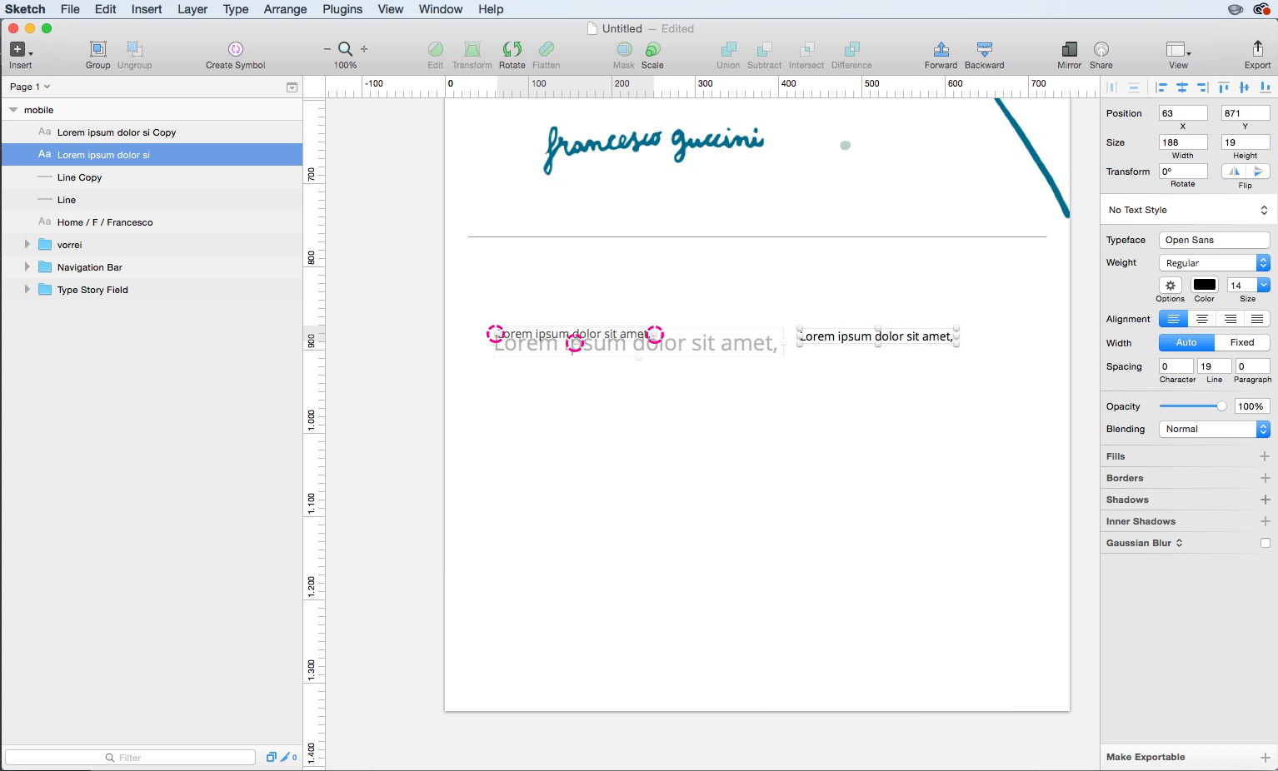Open the text Color swatch
Viewport: 1278px width, 771px height.
[x=1205, y=285]
